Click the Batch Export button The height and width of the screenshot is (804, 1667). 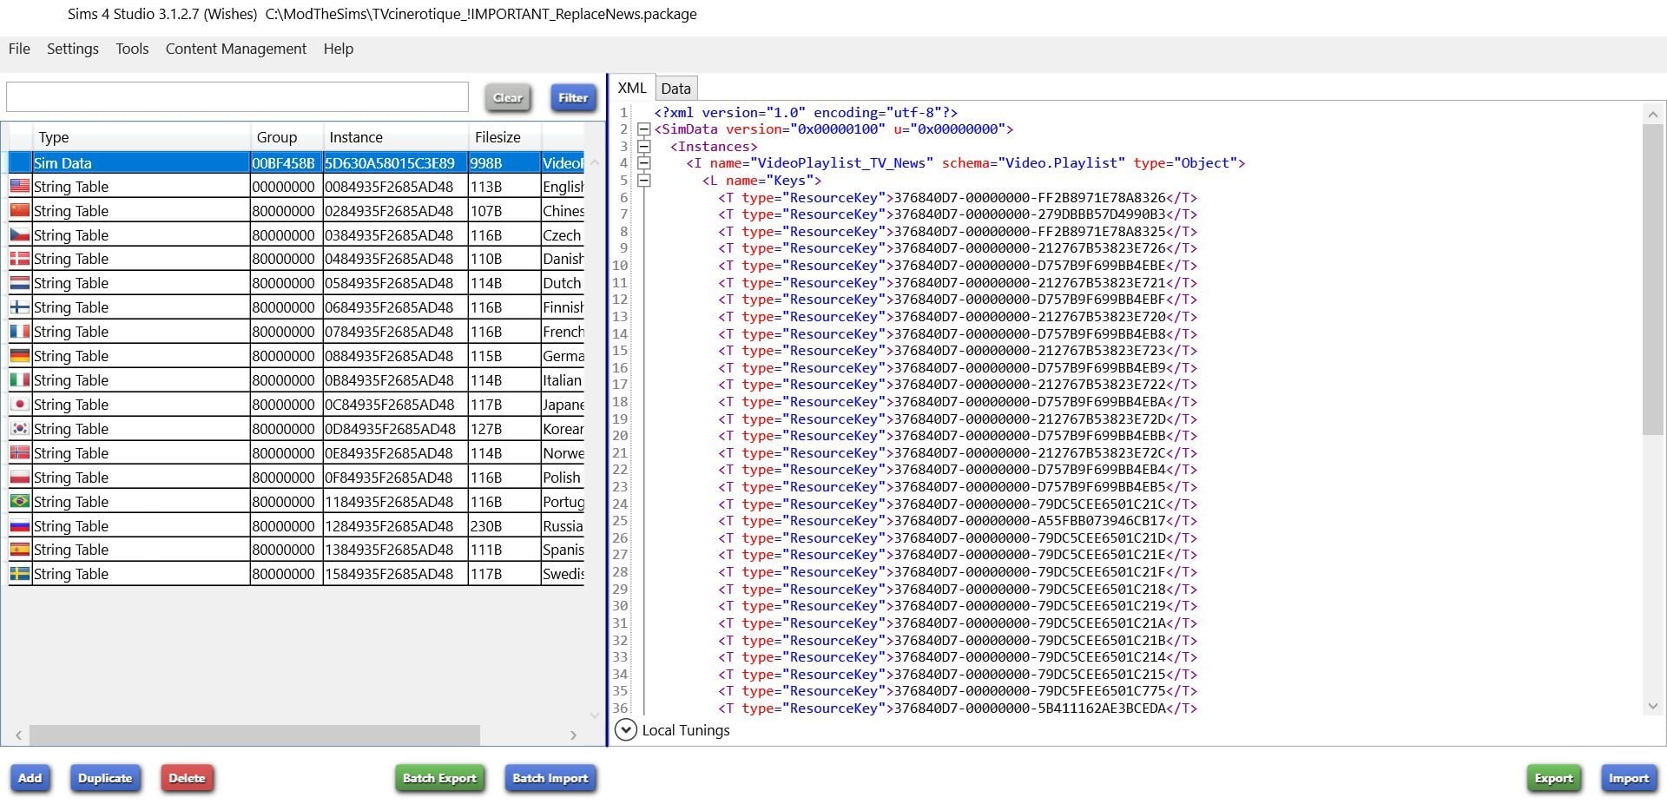pyautogui.click(x=439, y=778)
